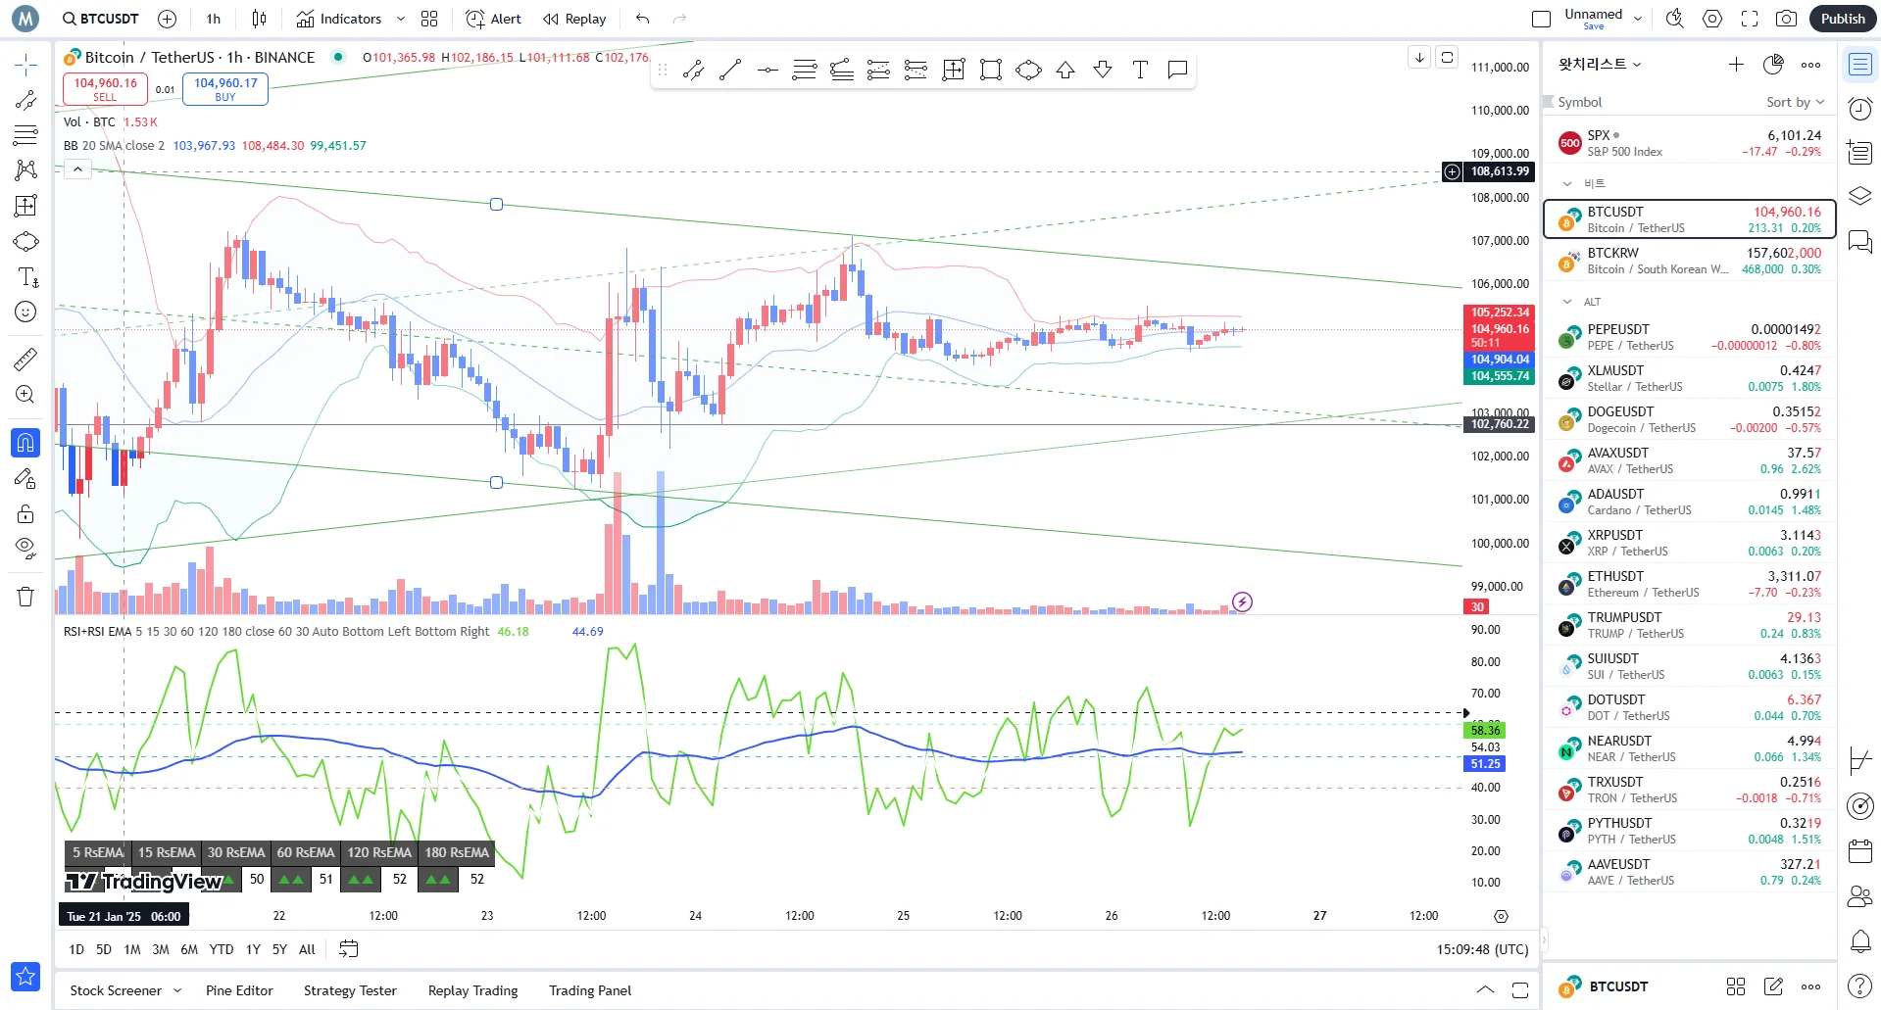Open the Indicators dialog
Screen dimensions: 1881x1010
339,19
